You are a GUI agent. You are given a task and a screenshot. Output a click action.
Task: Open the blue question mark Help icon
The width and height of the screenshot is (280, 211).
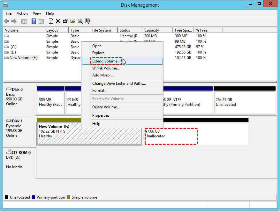click(x=34, y=21)
